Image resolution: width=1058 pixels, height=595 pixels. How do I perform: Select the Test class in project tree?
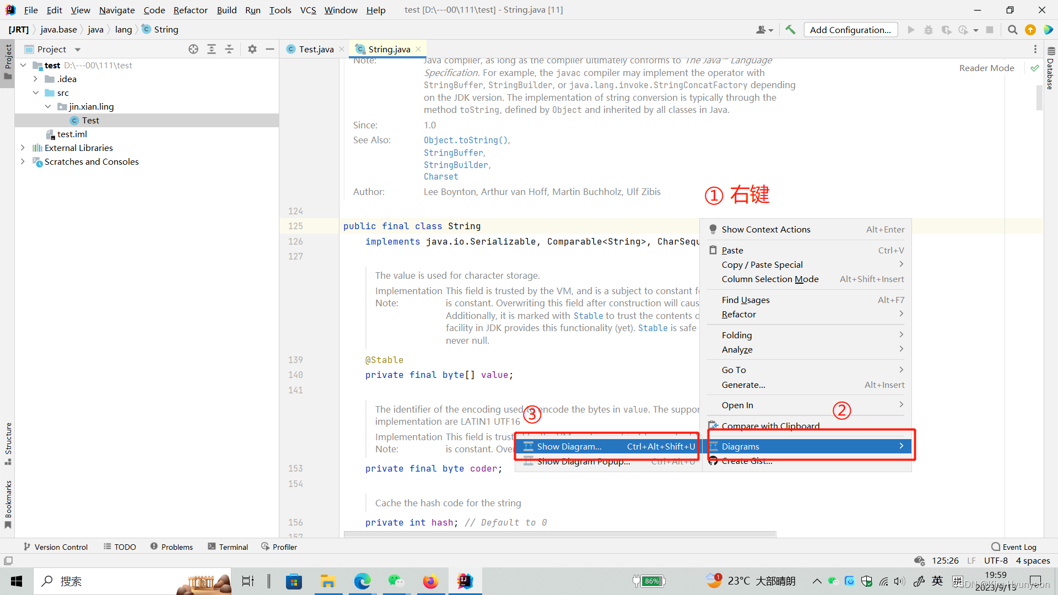(90, 120)
